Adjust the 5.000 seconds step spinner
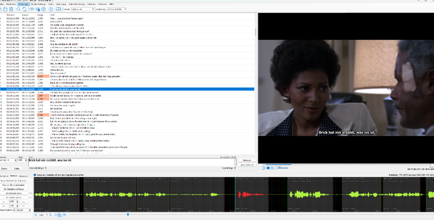434x220 pixels. tap(17, 206)
